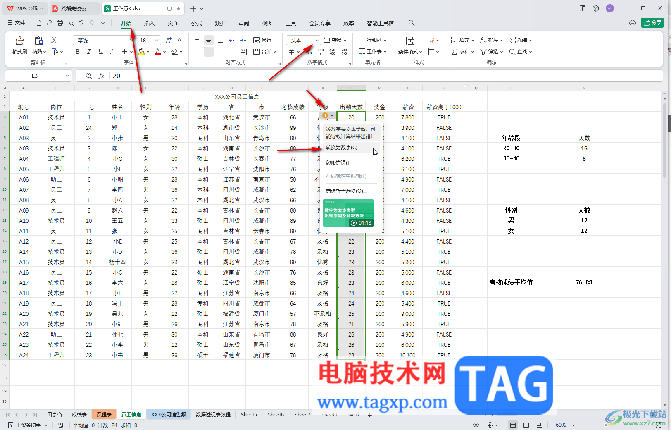
Task: Expand the Name Box L3 dropdown
Action: 67,76
